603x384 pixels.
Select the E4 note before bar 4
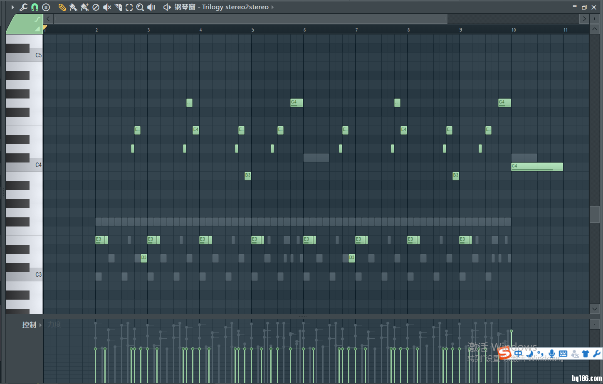coord(196,130)
